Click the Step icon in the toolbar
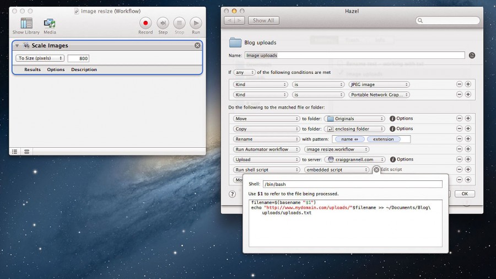The image size is (496, 279). click(163, 23)
